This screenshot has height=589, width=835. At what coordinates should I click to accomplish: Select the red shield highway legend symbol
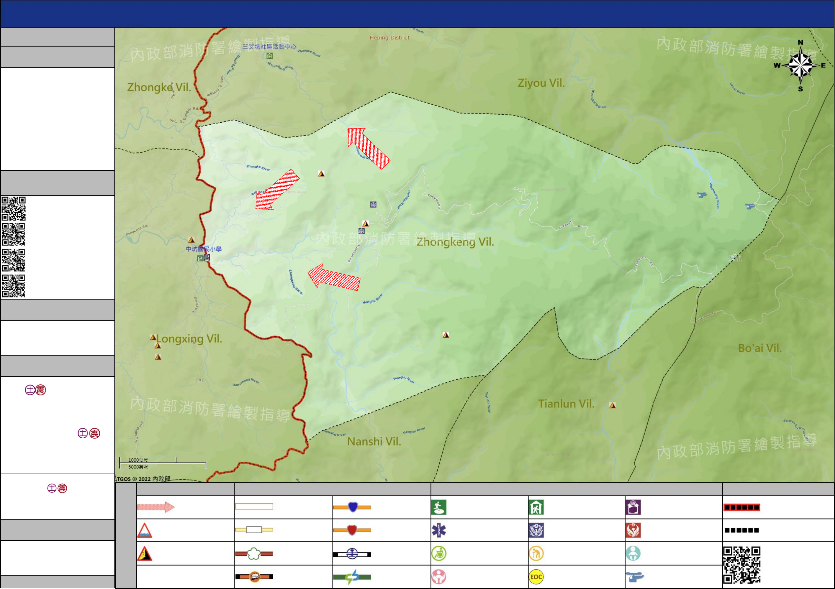352,530
